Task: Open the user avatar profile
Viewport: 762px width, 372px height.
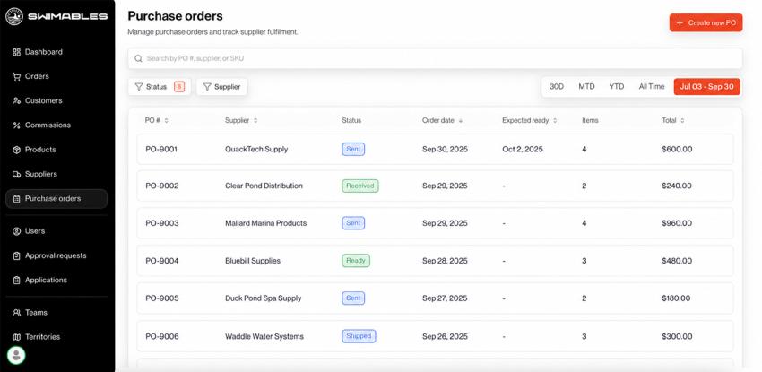Action: click(x=16, y=355)
